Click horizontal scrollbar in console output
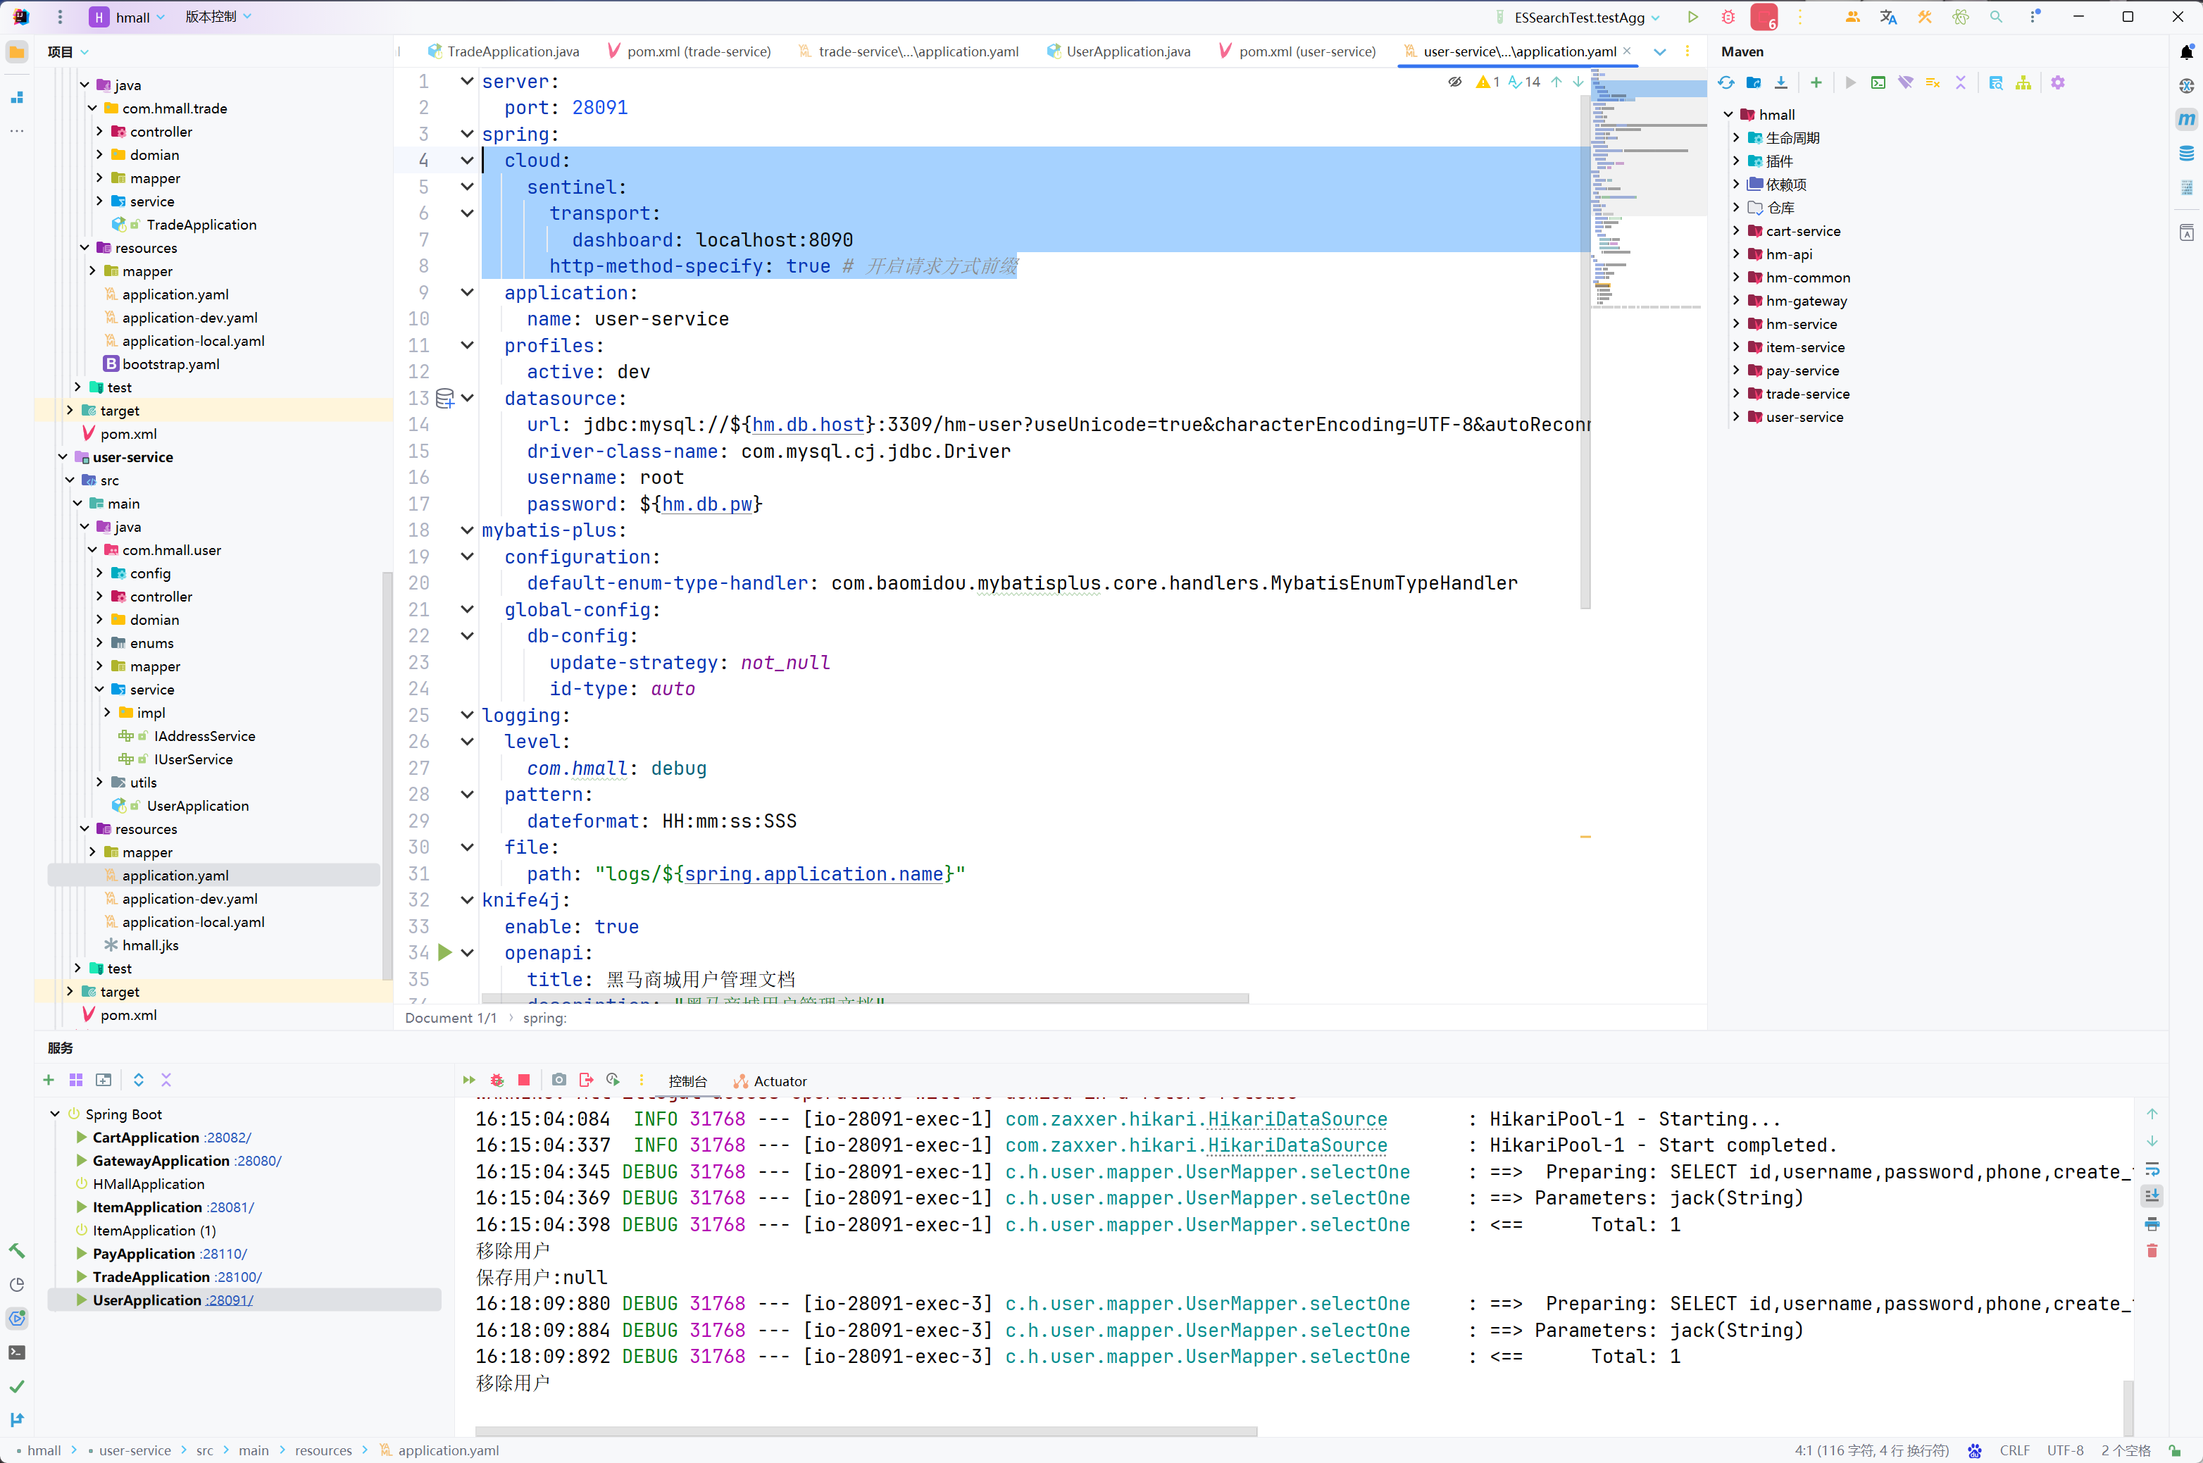Viewport: 2203px width, 1463px height. [x=866, y=1431]
